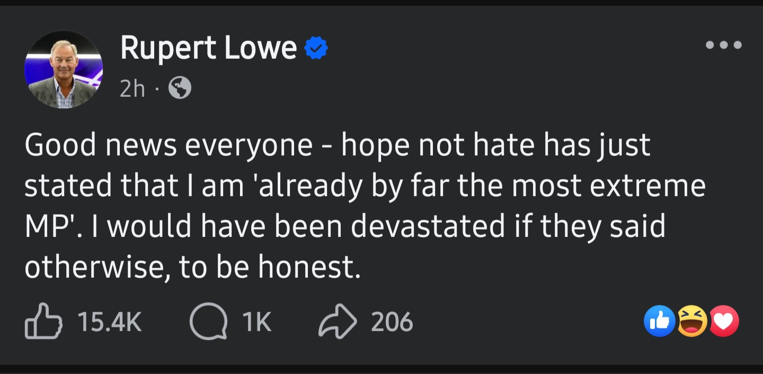This screenshot has width=763, height=374.
Task: Like the post with the thumbs-up icon
Action: [43, 322]
